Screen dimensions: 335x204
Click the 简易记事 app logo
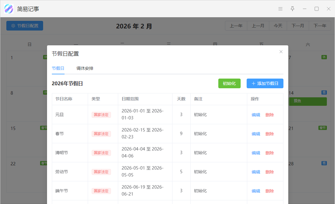(x=9, y=9)
